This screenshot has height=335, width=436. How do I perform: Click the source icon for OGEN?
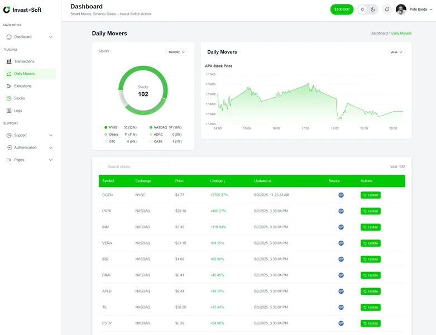tap(341, 195)
